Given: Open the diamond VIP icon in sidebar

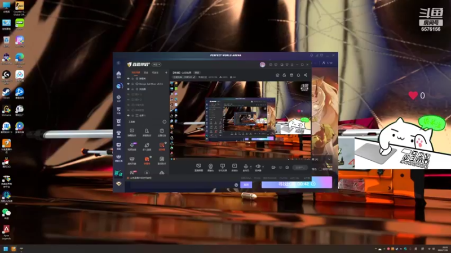Looking at the screenshot, I should coord(118,184).
